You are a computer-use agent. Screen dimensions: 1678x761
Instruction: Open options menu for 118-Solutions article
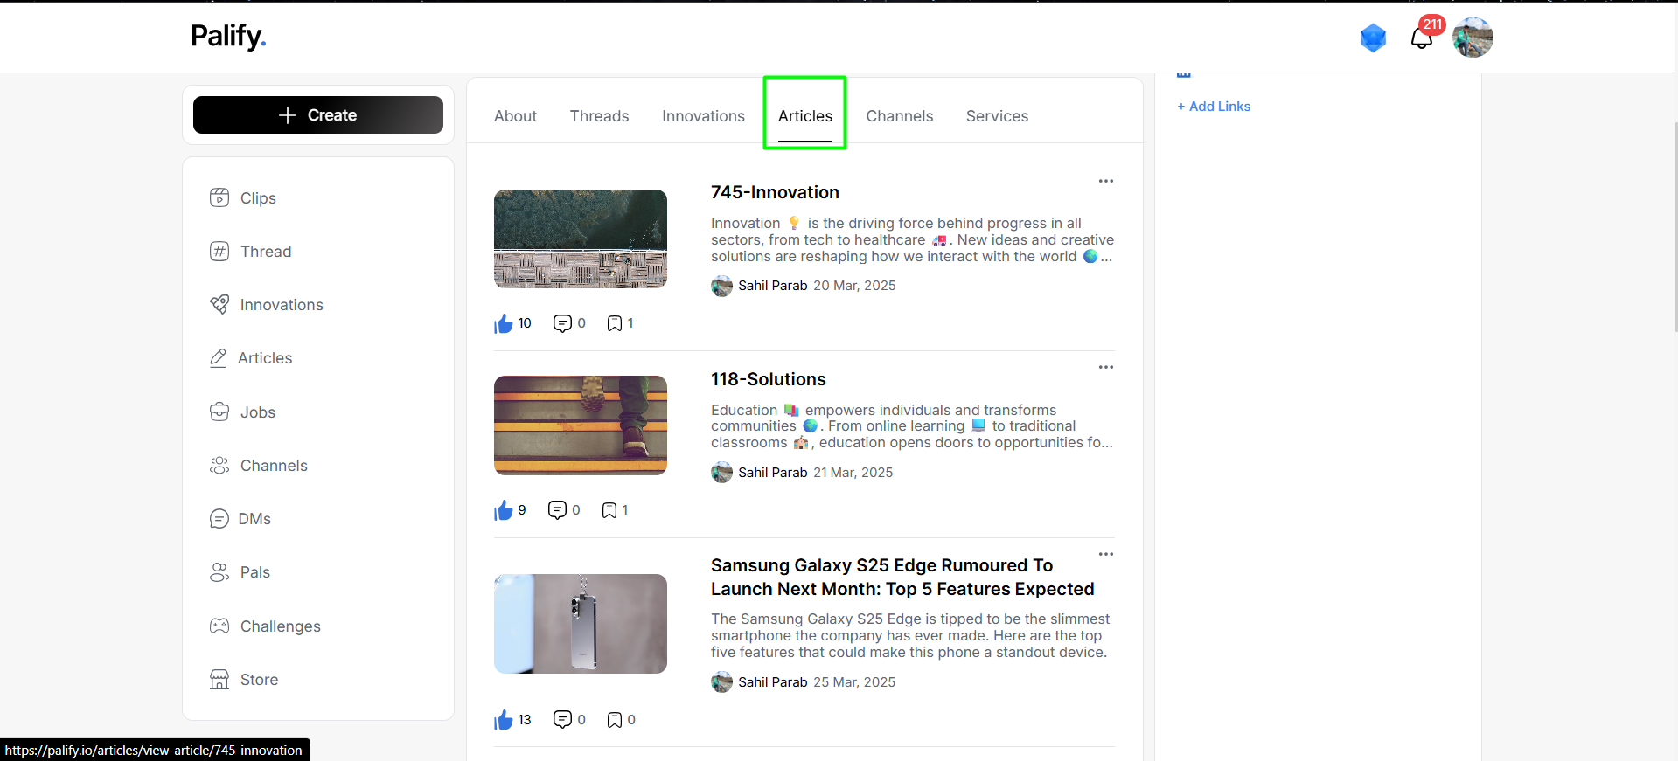(1106, 367)
